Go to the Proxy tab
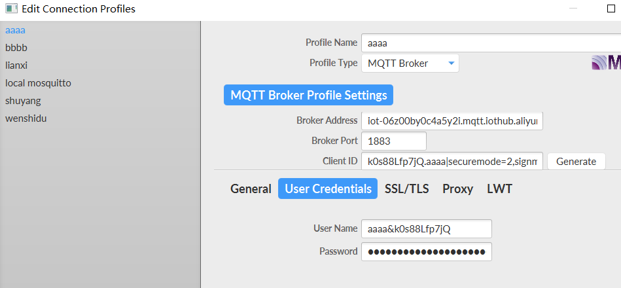 tap(457, 189)
